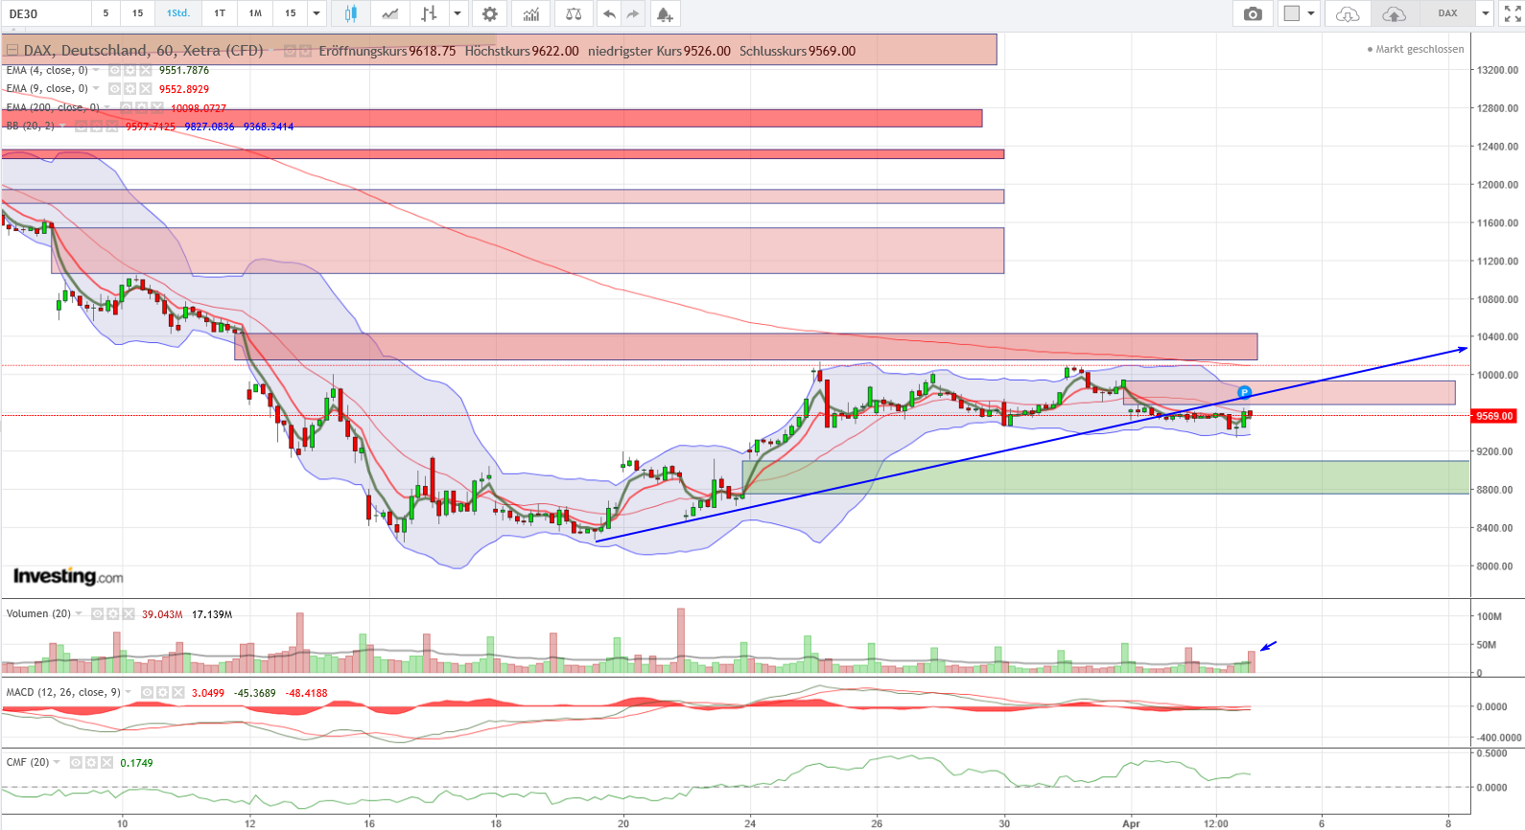Load chart layout from cloud

pos(1348,13)
